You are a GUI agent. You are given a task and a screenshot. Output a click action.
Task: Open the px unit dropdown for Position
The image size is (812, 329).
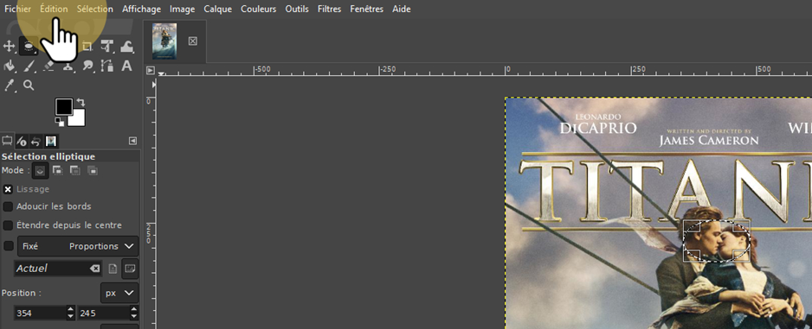point(119,293)
